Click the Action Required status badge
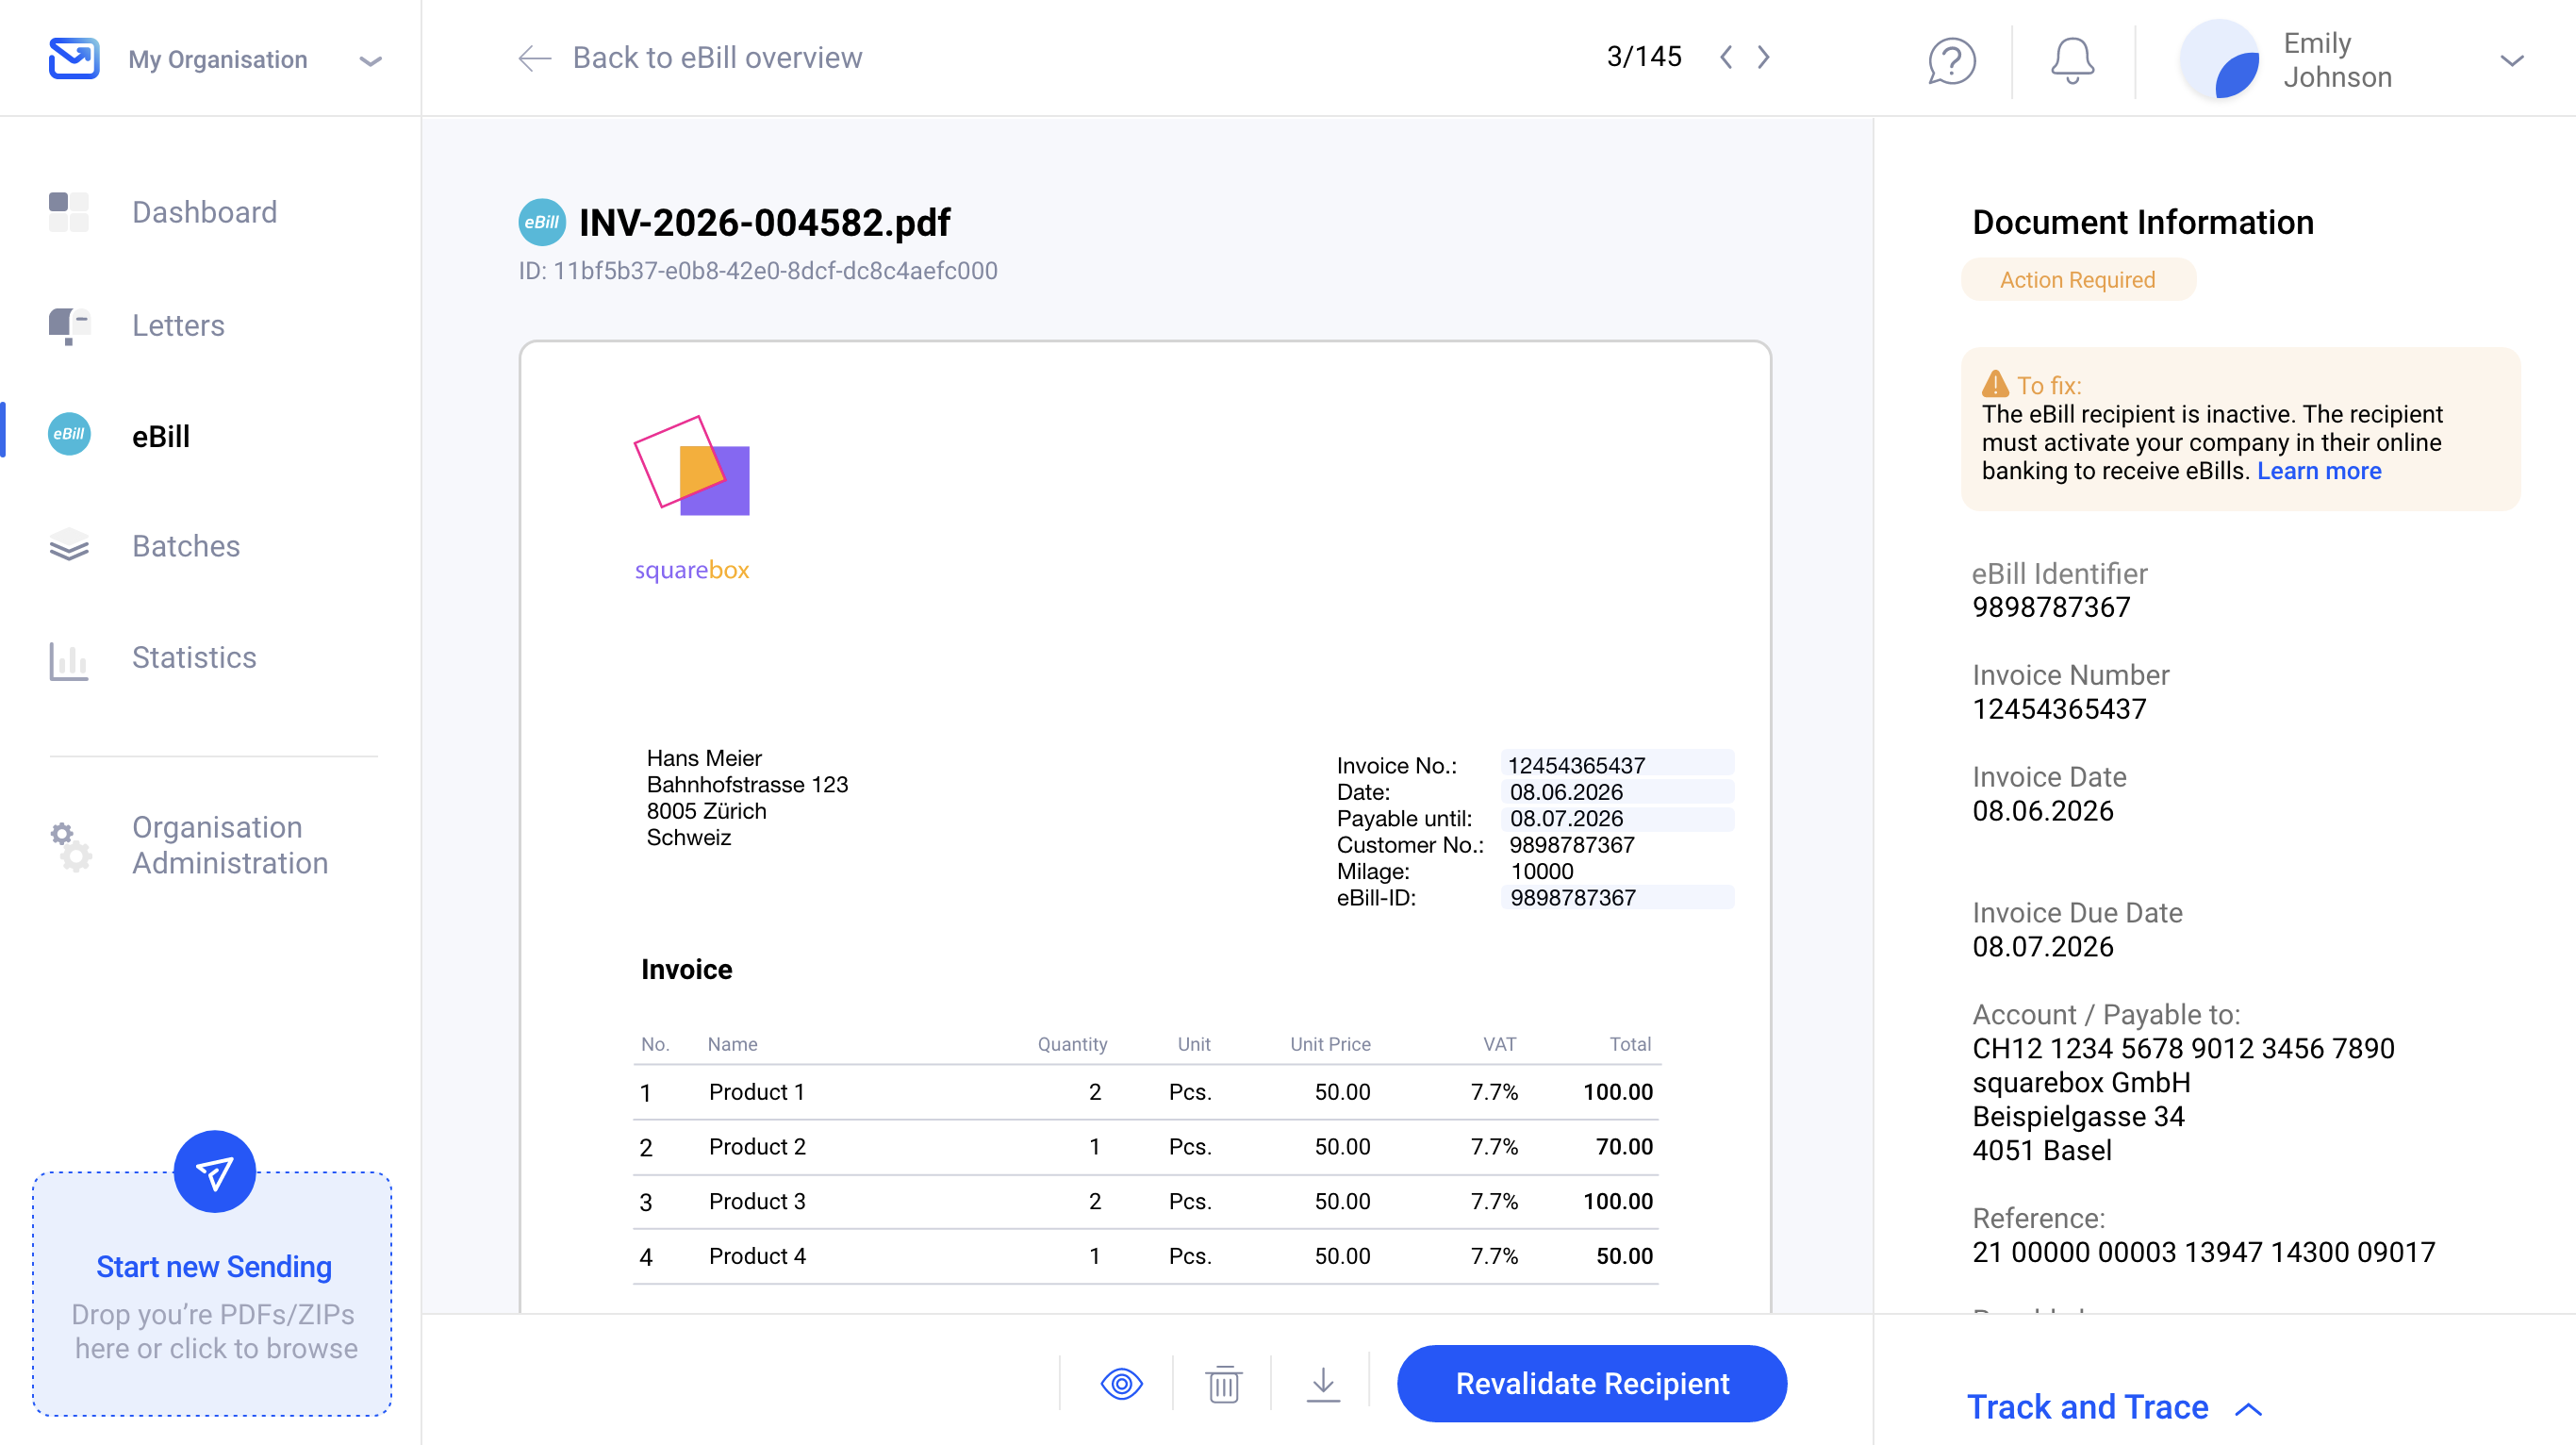Viewport: 2576px width, 1445px height. click(x=2077, y=279)
